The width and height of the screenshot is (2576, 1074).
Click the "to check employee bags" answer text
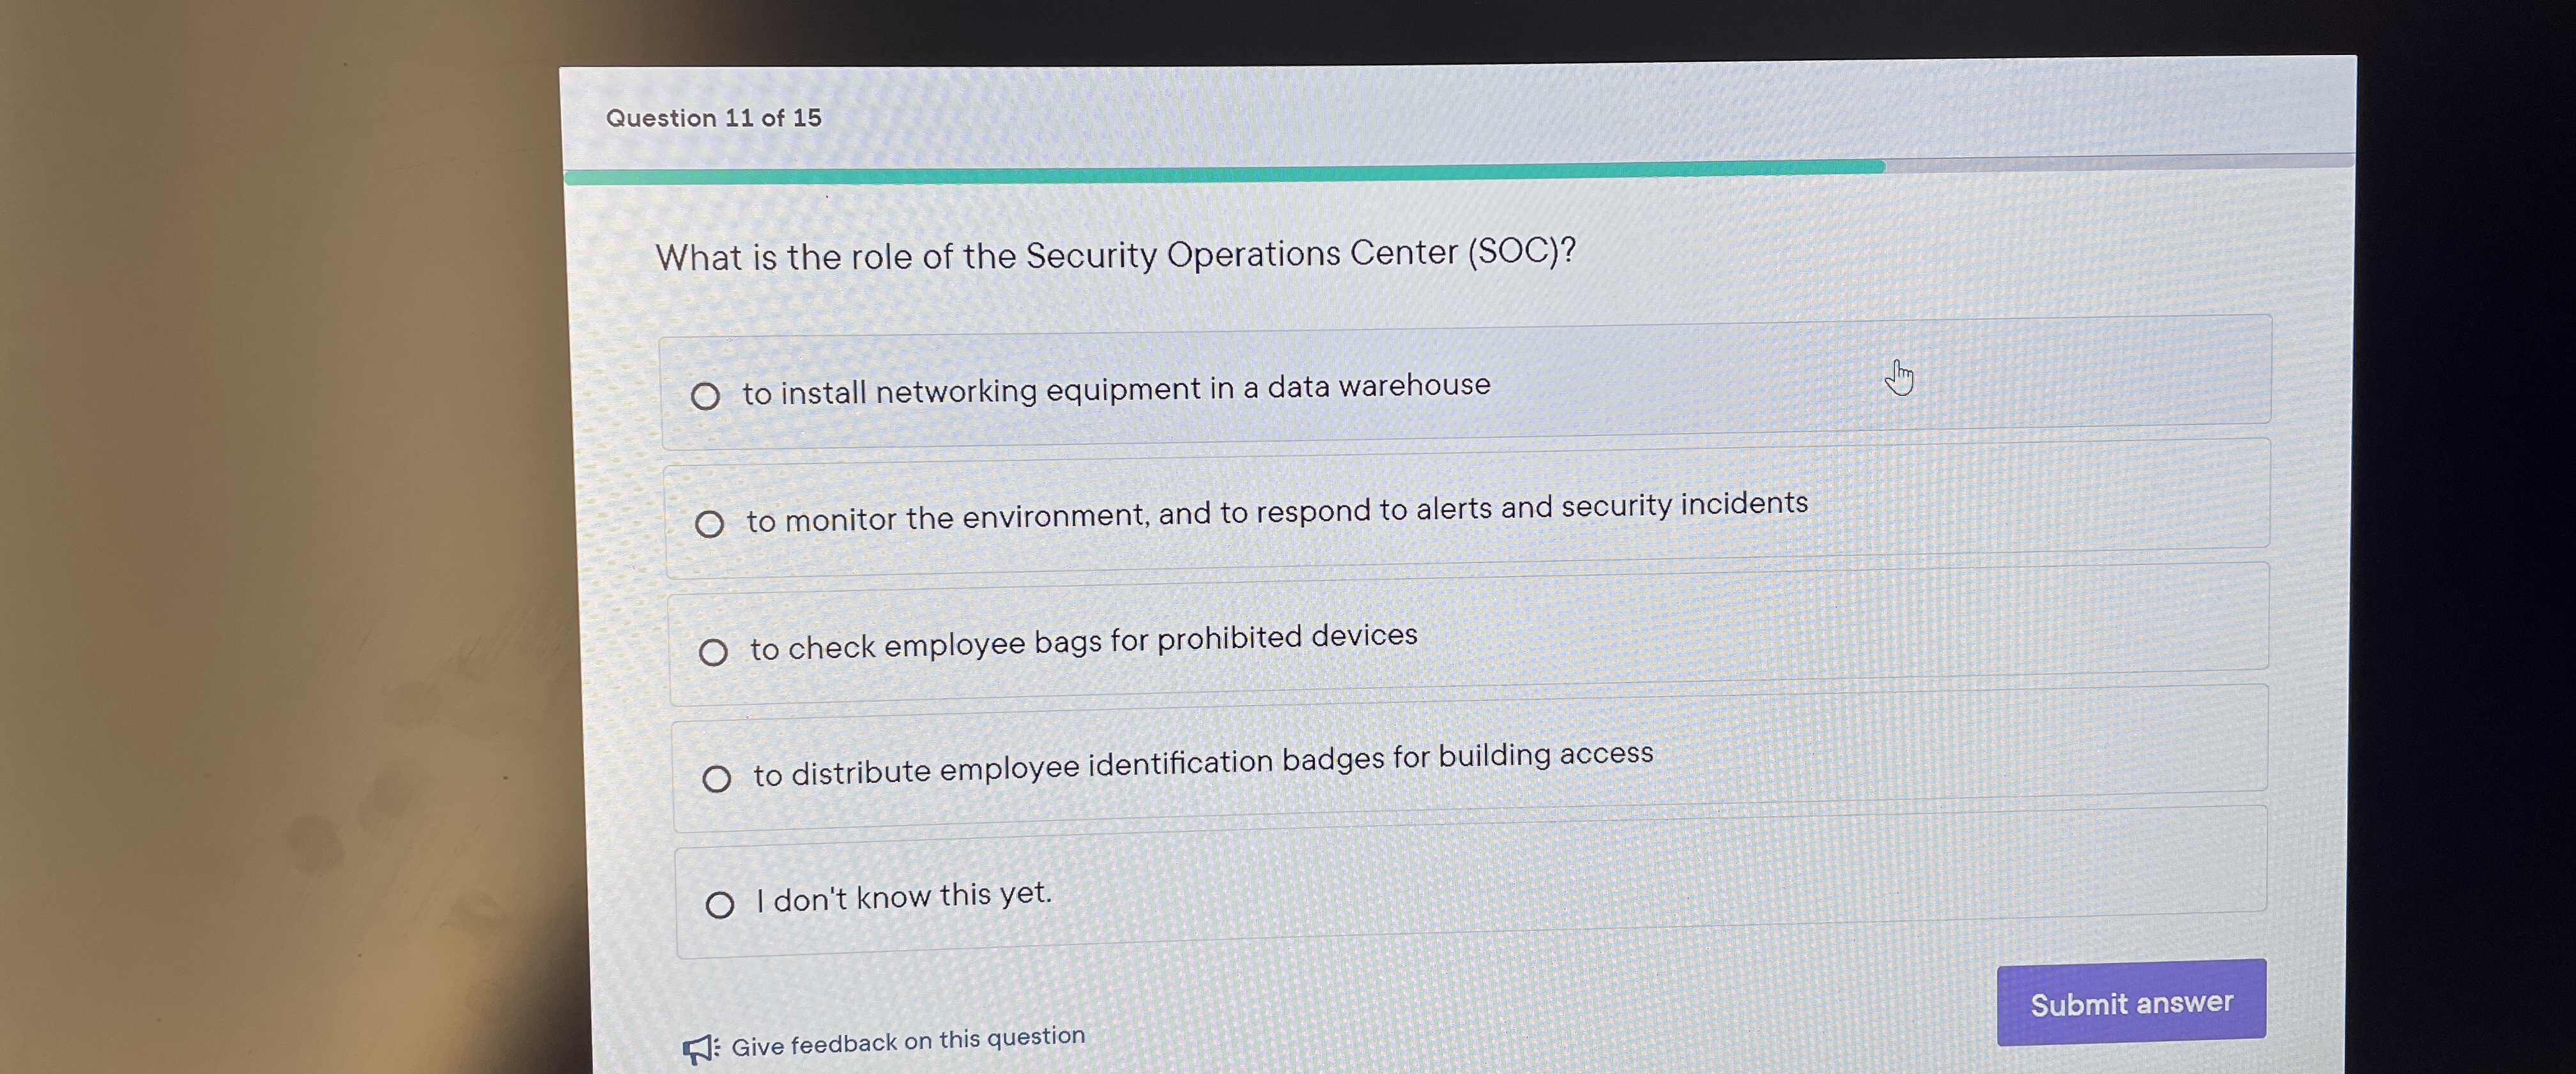[1083, 642]
